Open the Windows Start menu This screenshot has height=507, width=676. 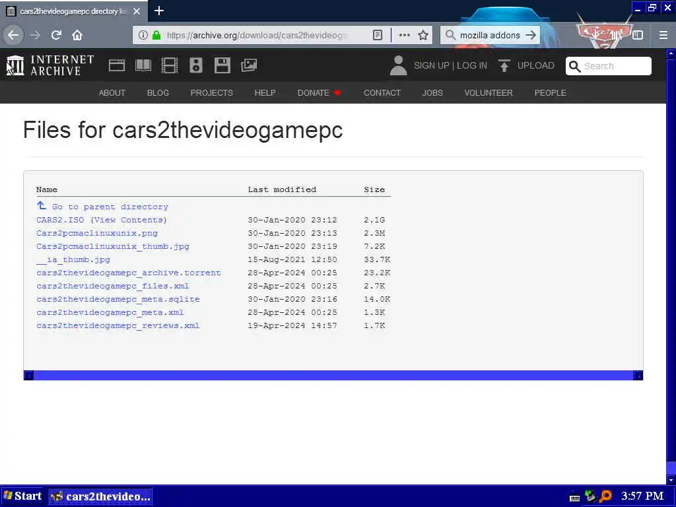(22, 496)
